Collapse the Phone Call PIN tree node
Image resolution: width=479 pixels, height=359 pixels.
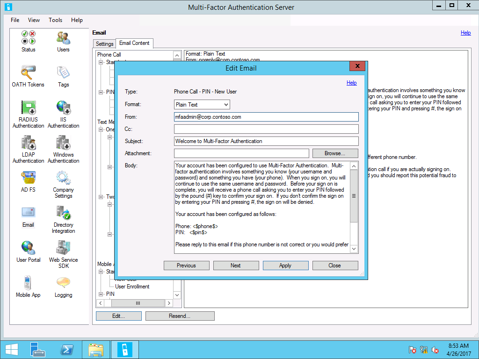[101, 92]
